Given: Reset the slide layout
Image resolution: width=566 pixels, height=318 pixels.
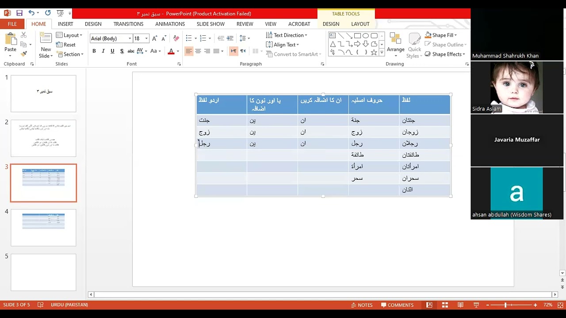Looking at the screenshot, I should [66, 45].
